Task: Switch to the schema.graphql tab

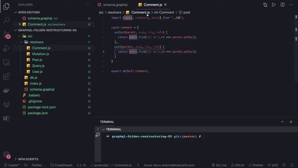Action: point(113,5)
